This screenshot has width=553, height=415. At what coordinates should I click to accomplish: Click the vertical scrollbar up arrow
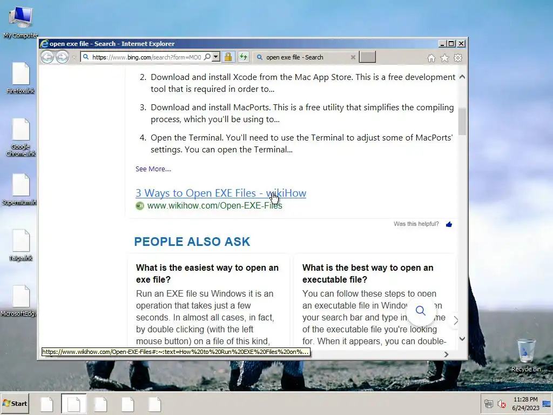click(462, 77)
